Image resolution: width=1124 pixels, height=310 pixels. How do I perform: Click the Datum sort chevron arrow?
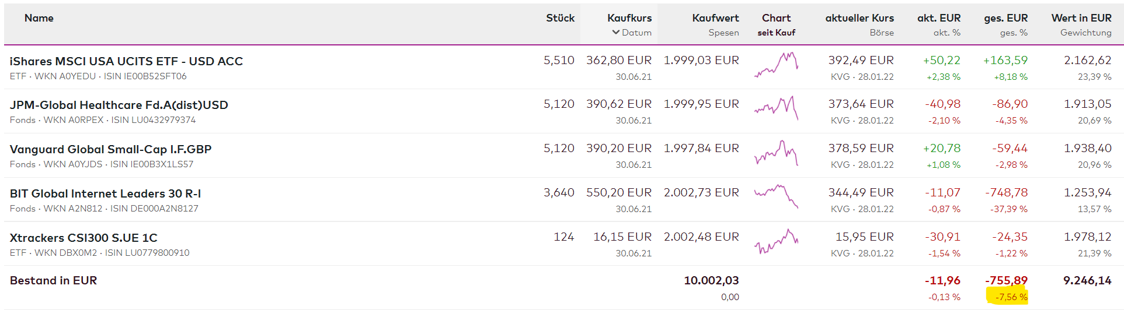(x=615, y=33)
